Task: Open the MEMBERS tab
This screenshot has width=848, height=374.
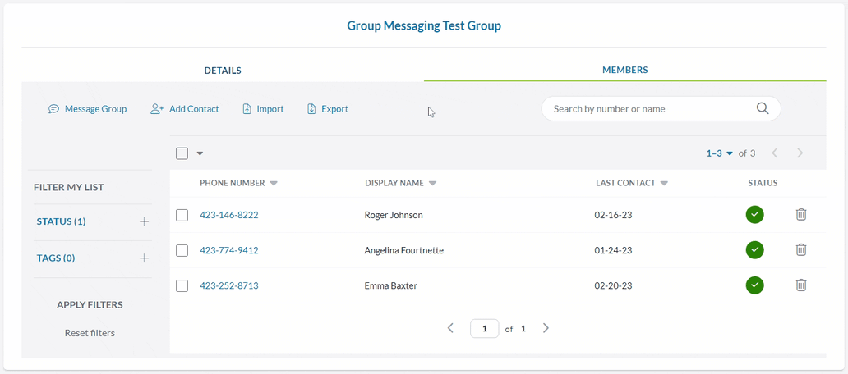Action: pyautogui.click(x=624, y=71)
